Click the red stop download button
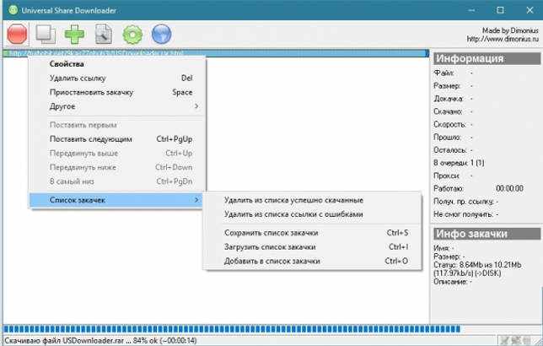The image size is (543, 346). (x=17, y=35)
